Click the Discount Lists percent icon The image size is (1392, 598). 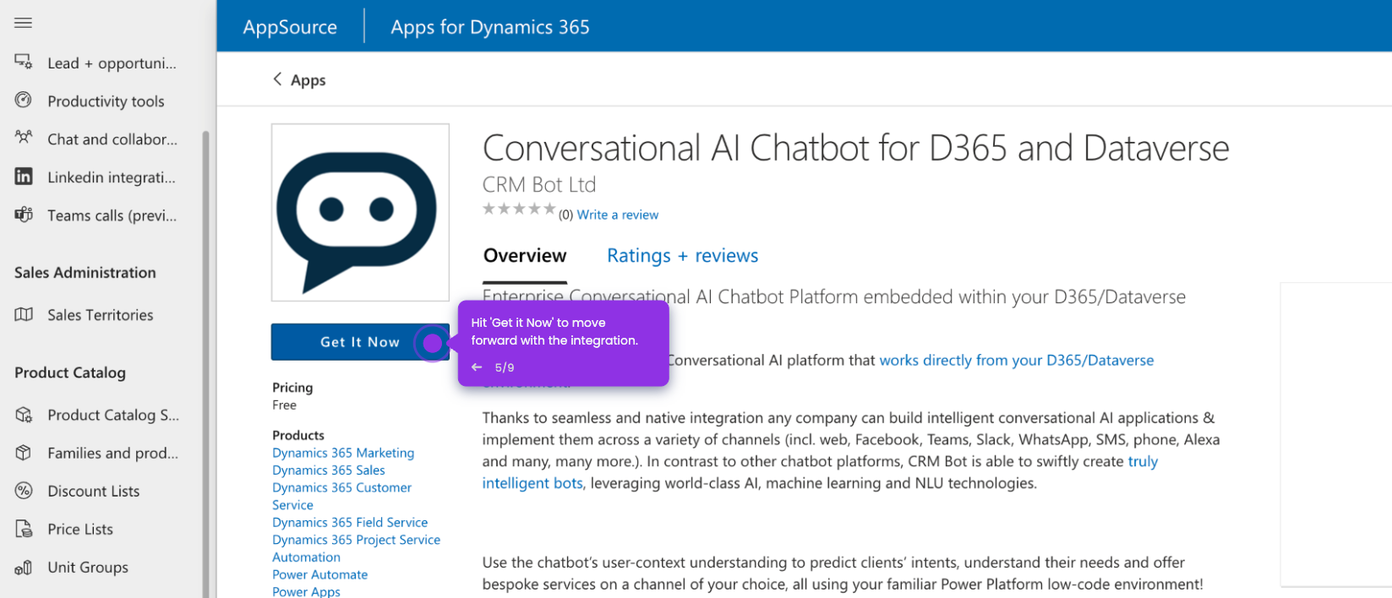pos(24,491)
